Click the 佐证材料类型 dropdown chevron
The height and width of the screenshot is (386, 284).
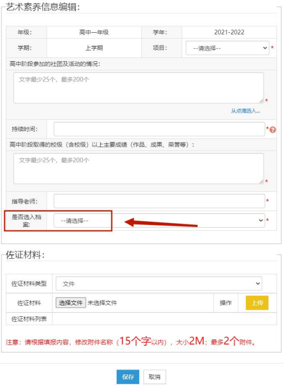(258, 283)
